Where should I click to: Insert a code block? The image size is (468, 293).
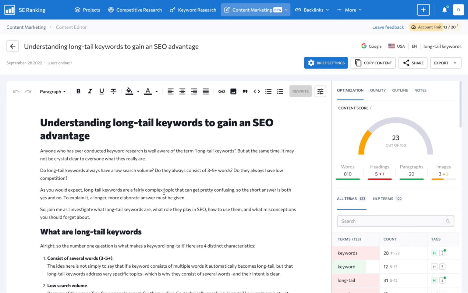[x=257, y=91]
